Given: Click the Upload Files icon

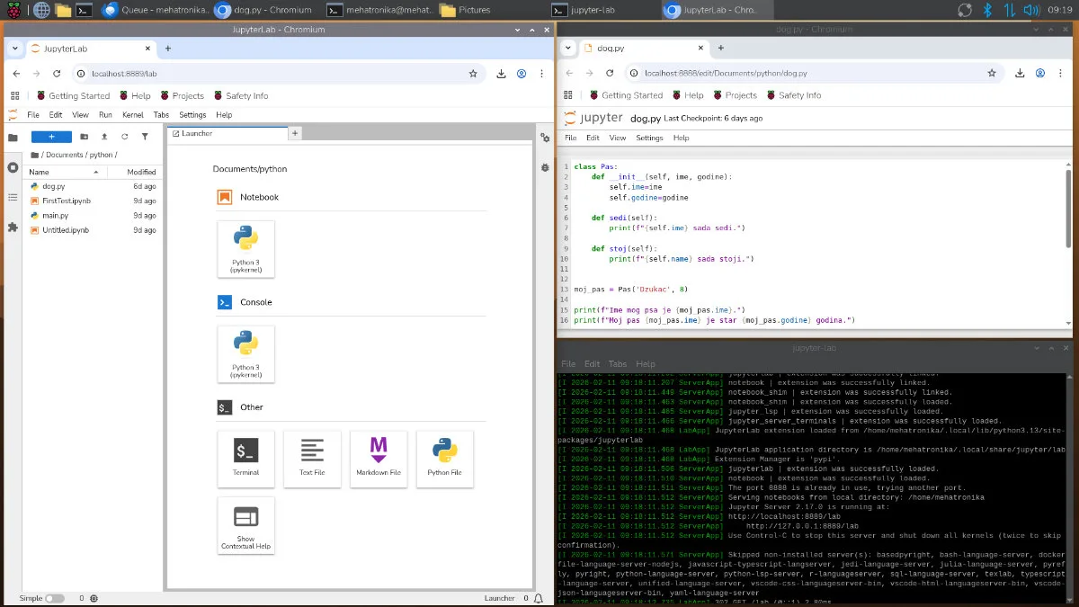Looking at the screenshot, I should click(x=104, y=137).
